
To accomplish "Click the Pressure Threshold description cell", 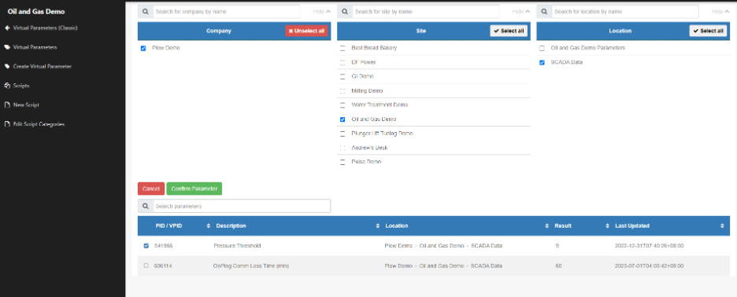I will click(x=237, y=246).
